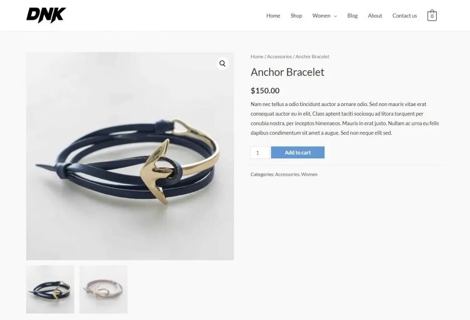Screen dimensions: 470x320
Task: Focus the quantity input field
Action: click(260, 152)
